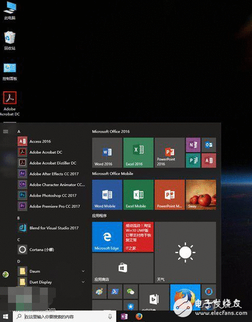Image resolution: width=252 pixels, height=322 pixels.
Task: Open the Excel Mobile tile
Action: [138, 194]
